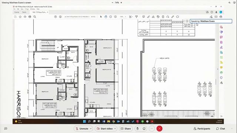237x133 pixels.
Task: Decrease shared screen zoom with minus
Action: pos(113,3)
